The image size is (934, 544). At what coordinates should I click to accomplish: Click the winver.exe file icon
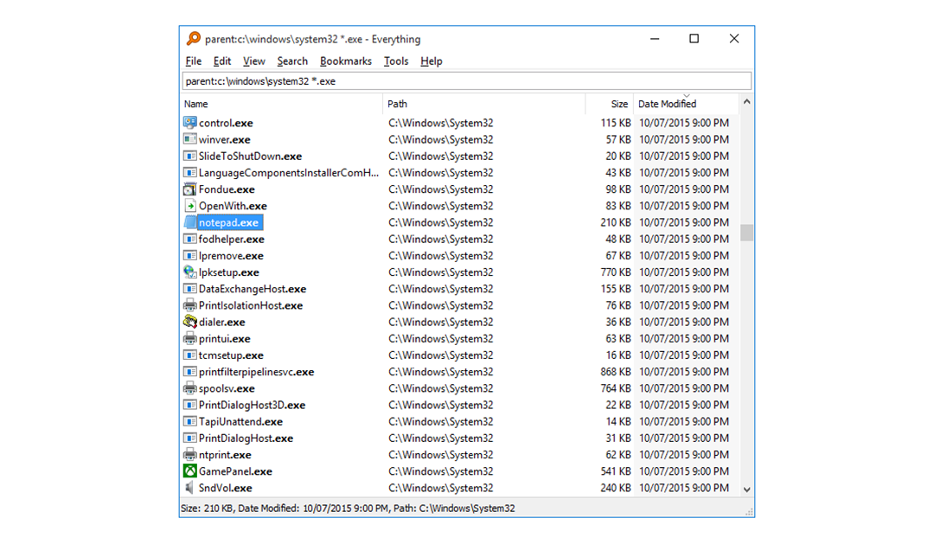click(189, 139)
